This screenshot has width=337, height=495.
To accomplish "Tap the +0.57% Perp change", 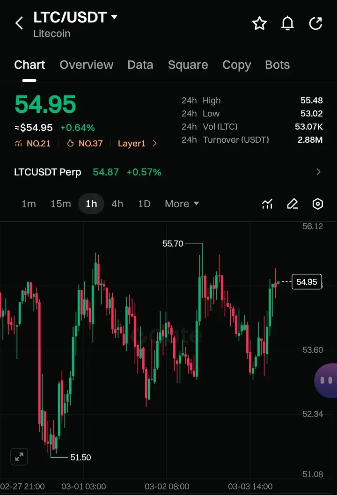I will (144, 172).
